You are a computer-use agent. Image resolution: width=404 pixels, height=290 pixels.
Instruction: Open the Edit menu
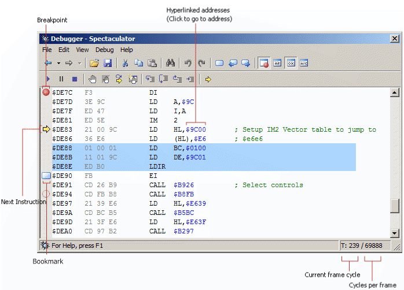(64, 50)
